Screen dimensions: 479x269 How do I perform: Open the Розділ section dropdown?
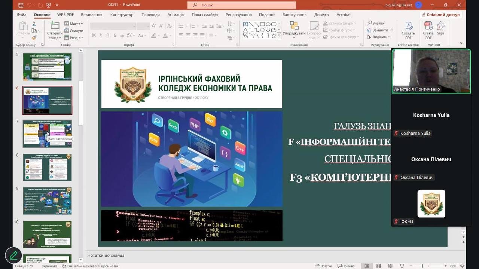pos(74,38)
